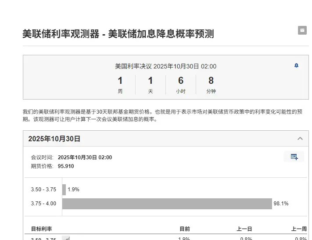Collapse the 2025年10月30日 section chevron

pyautogui.click(x=300, y=139)
